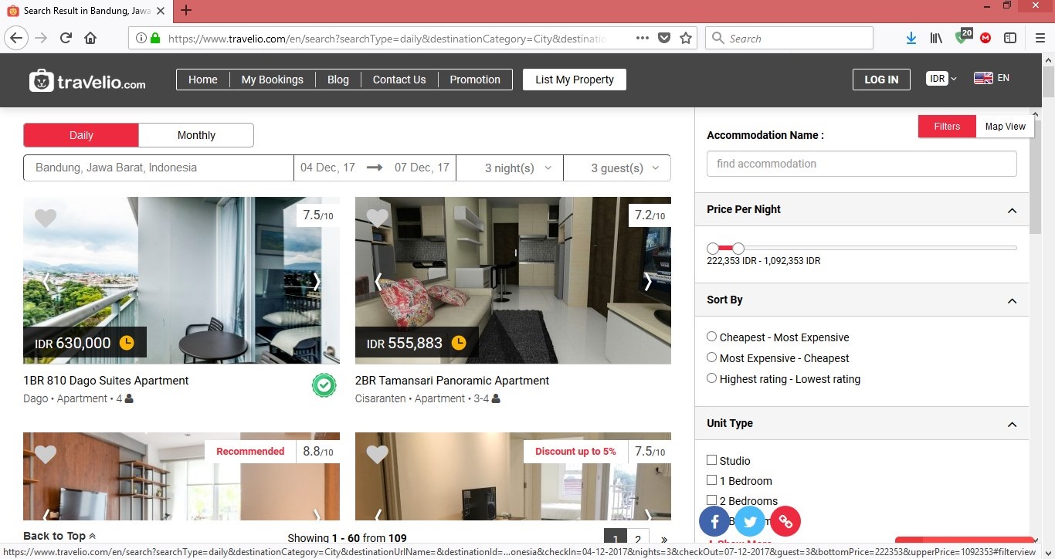Favorite the 1BR 810 Dago Suites listing
The width and height of the screenshot is (1055, 559).
click(46, 219)
